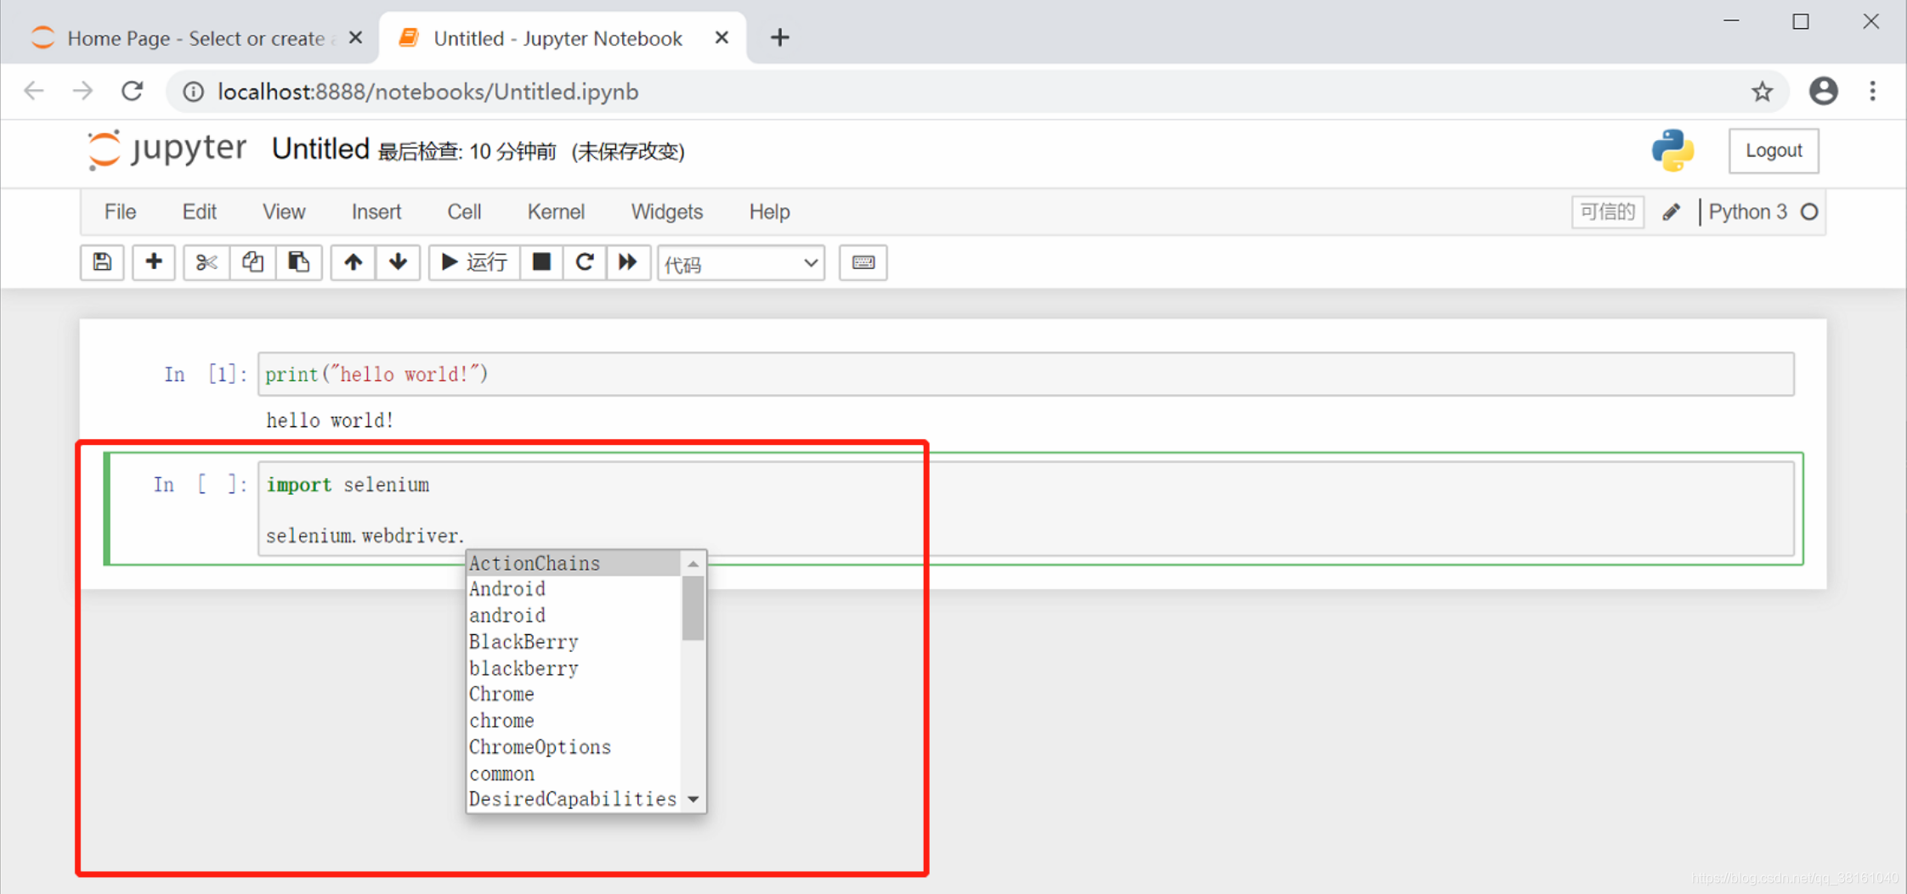1907x894 pixels.
Task: Restart the kernel with the refresh icon
Action: [x=585, y=263]
